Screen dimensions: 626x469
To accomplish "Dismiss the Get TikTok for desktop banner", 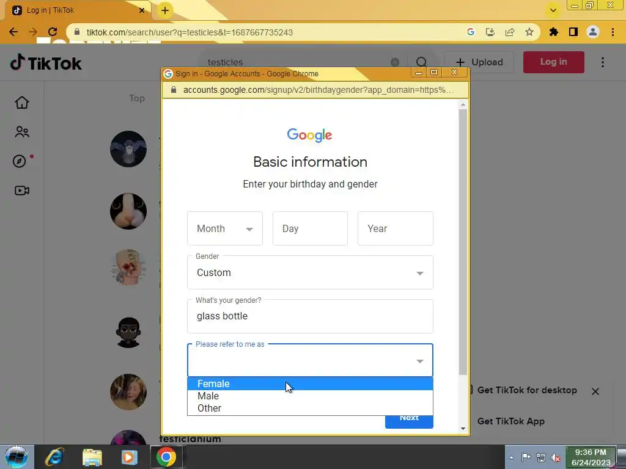I will point(595,391).
